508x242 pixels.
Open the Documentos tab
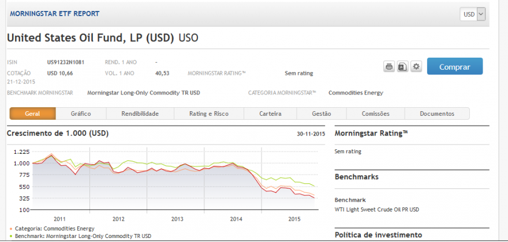tap(437, 114)
